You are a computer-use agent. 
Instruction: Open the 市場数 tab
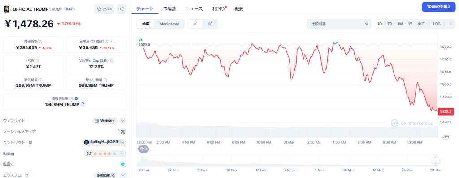(170, 8)
